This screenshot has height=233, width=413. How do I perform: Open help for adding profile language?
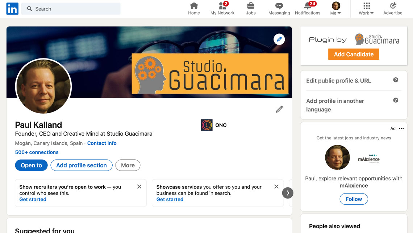click(x=396, y=100)
